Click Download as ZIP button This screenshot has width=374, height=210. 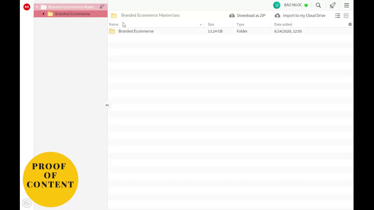point(247,15)
